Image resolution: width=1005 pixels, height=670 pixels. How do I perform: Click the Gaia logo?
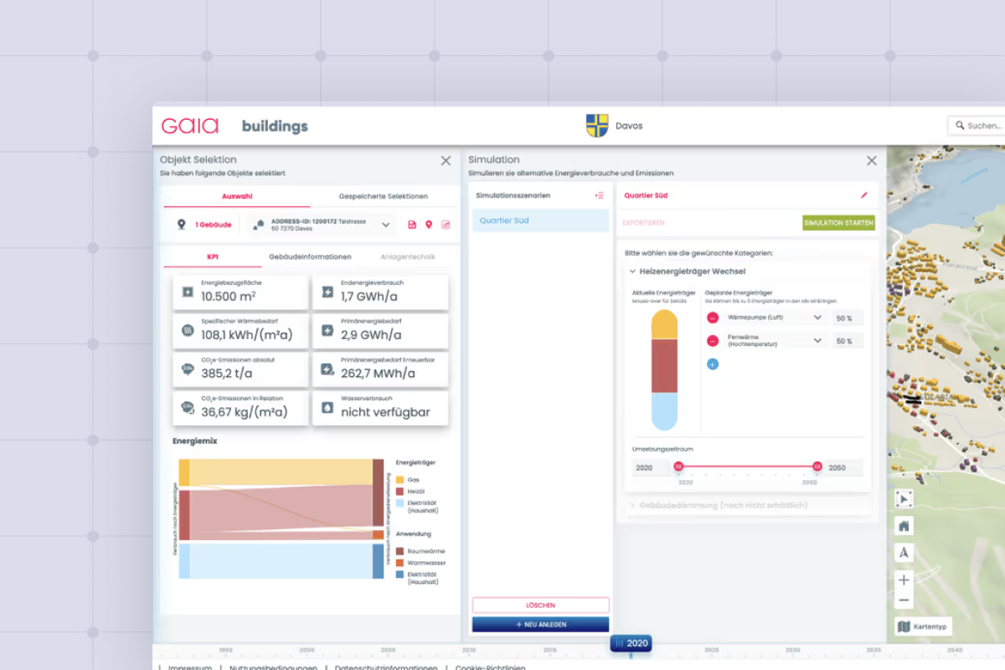pos(190,126)
